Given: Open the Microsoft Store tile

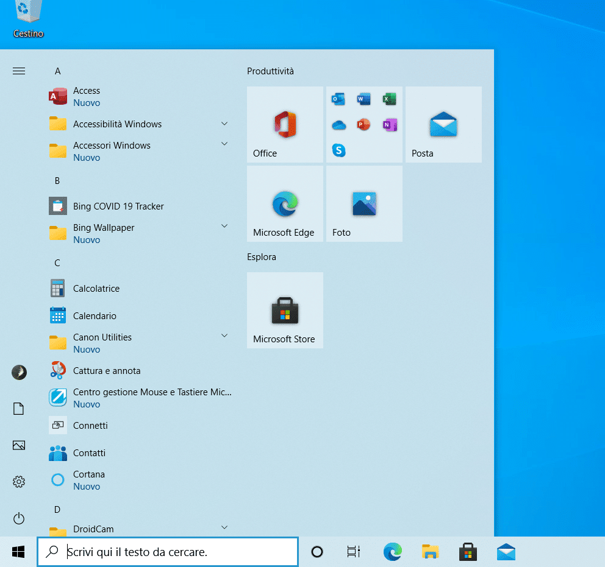Looking at the screenshot, I should tap(285, 311).
